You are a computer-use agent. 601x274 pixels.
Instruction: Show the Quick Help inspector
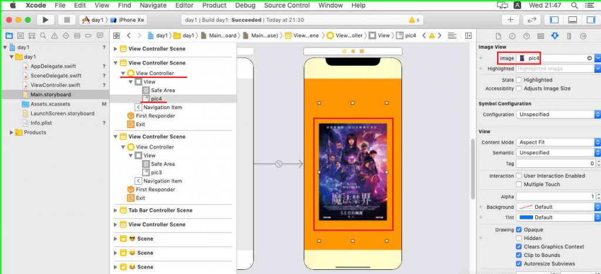pos(526,36)
